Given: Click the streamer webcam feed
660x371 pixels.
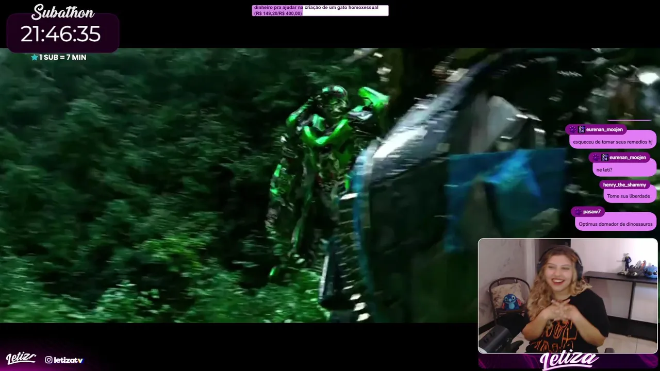Looking at the screenshot, I should [568, 296].
